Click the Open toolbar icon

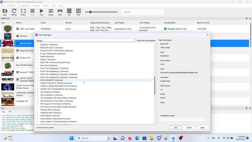click(5, 12)
